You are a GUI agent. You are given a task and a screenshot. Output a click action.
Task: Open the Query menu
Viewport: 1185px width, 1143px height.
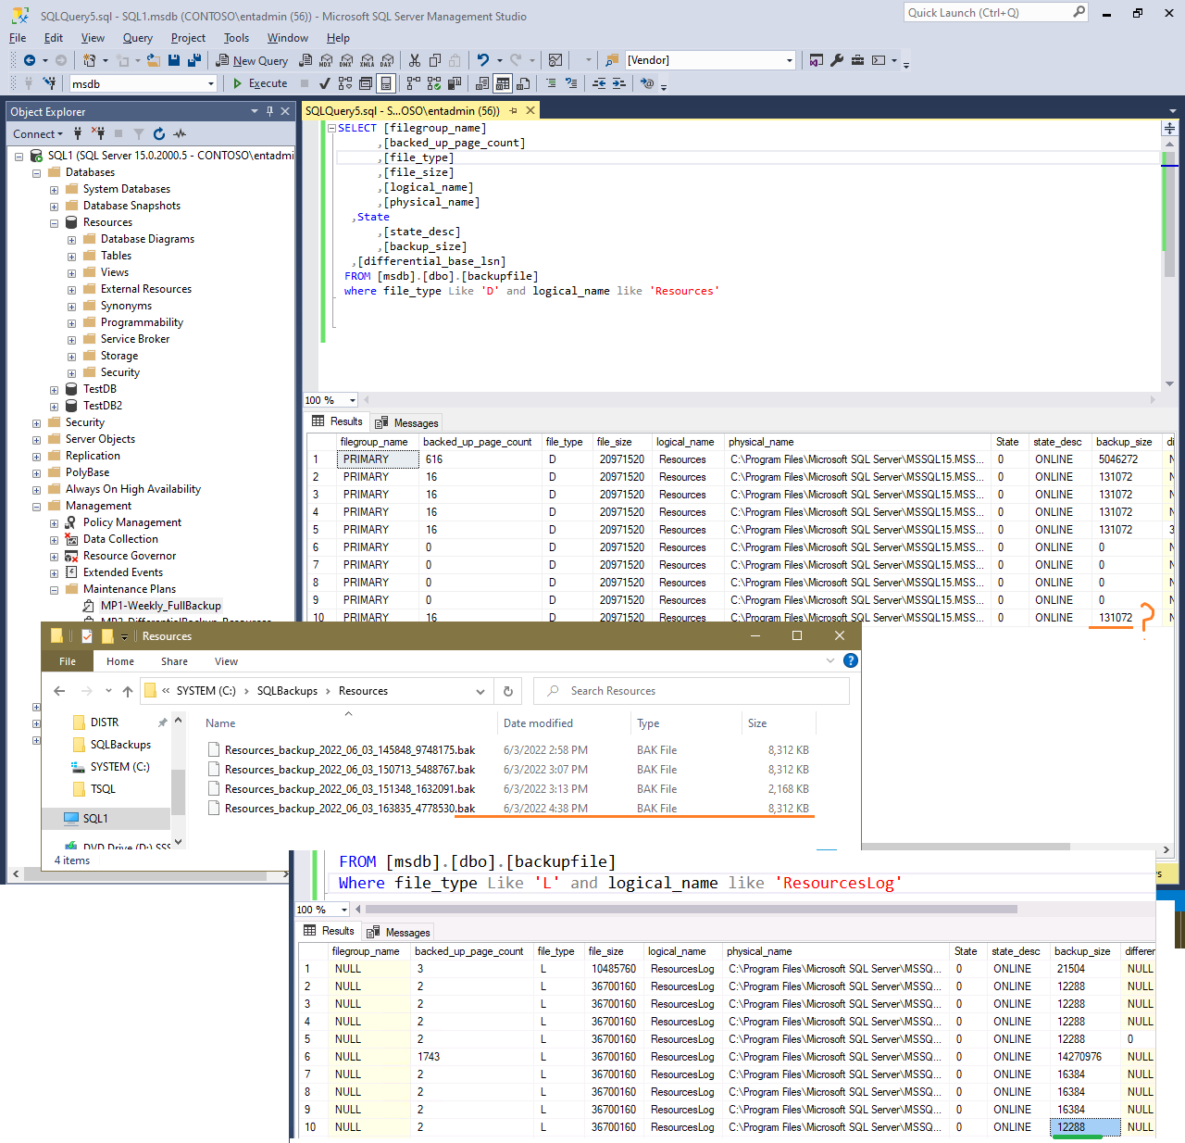click(137, 38)
